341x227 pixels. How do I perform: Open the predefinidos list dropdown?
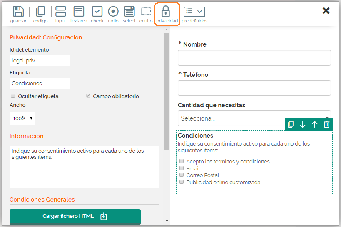click(194, 12)
